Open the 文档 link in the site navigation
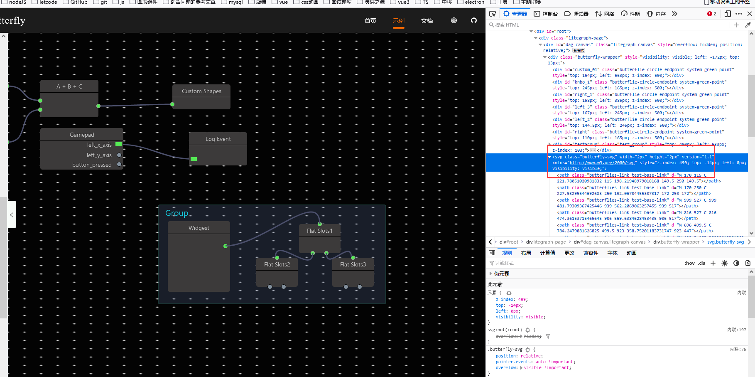Viewport: 755px width, 377px height. coord(427,20)
